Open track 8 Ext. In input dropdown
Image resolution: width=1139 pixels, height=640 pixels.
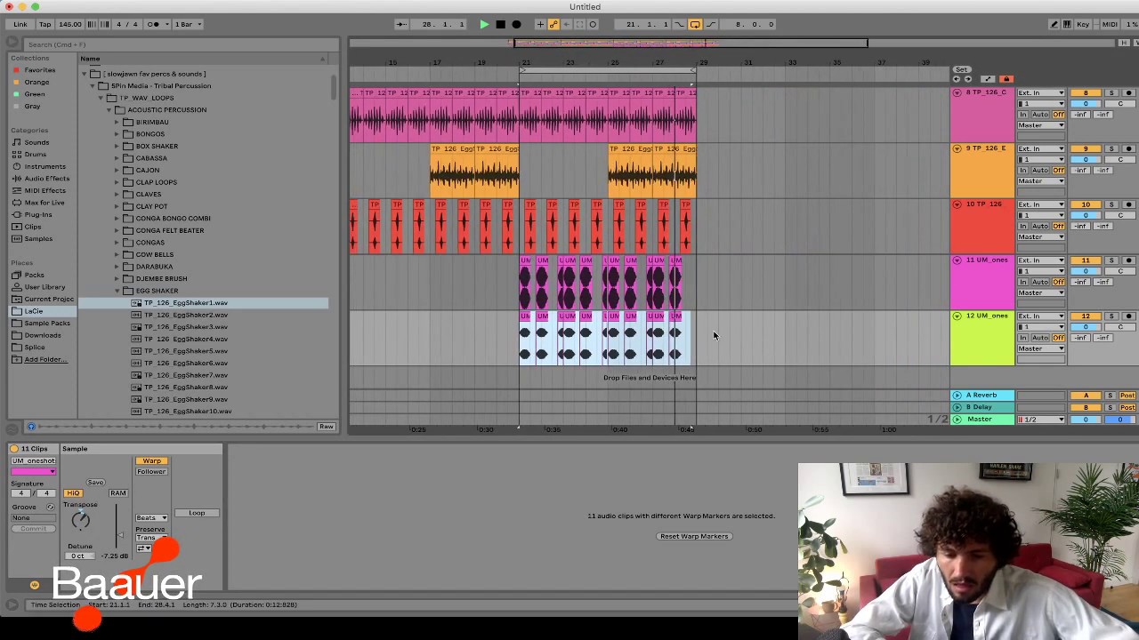[1040, 93]
